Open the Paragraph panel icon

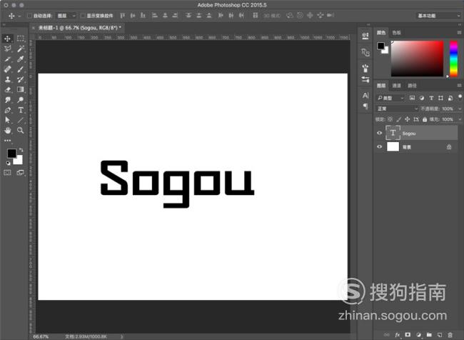[365, 106]
